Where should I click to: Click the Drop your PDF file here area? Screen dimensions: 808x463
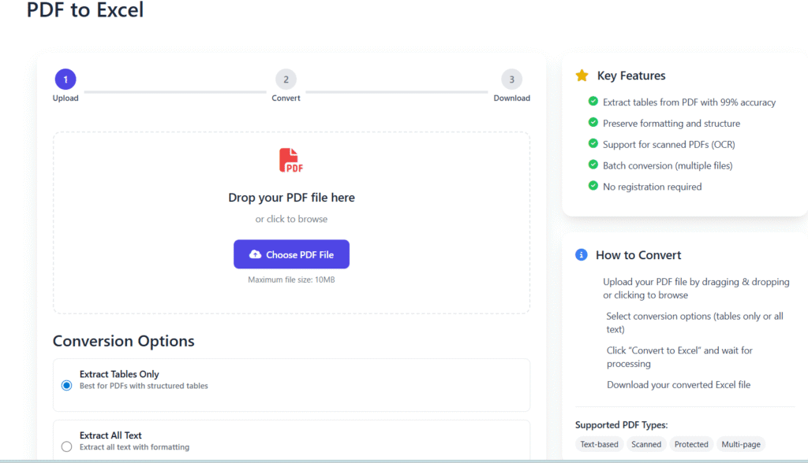[x=291, y=198]
